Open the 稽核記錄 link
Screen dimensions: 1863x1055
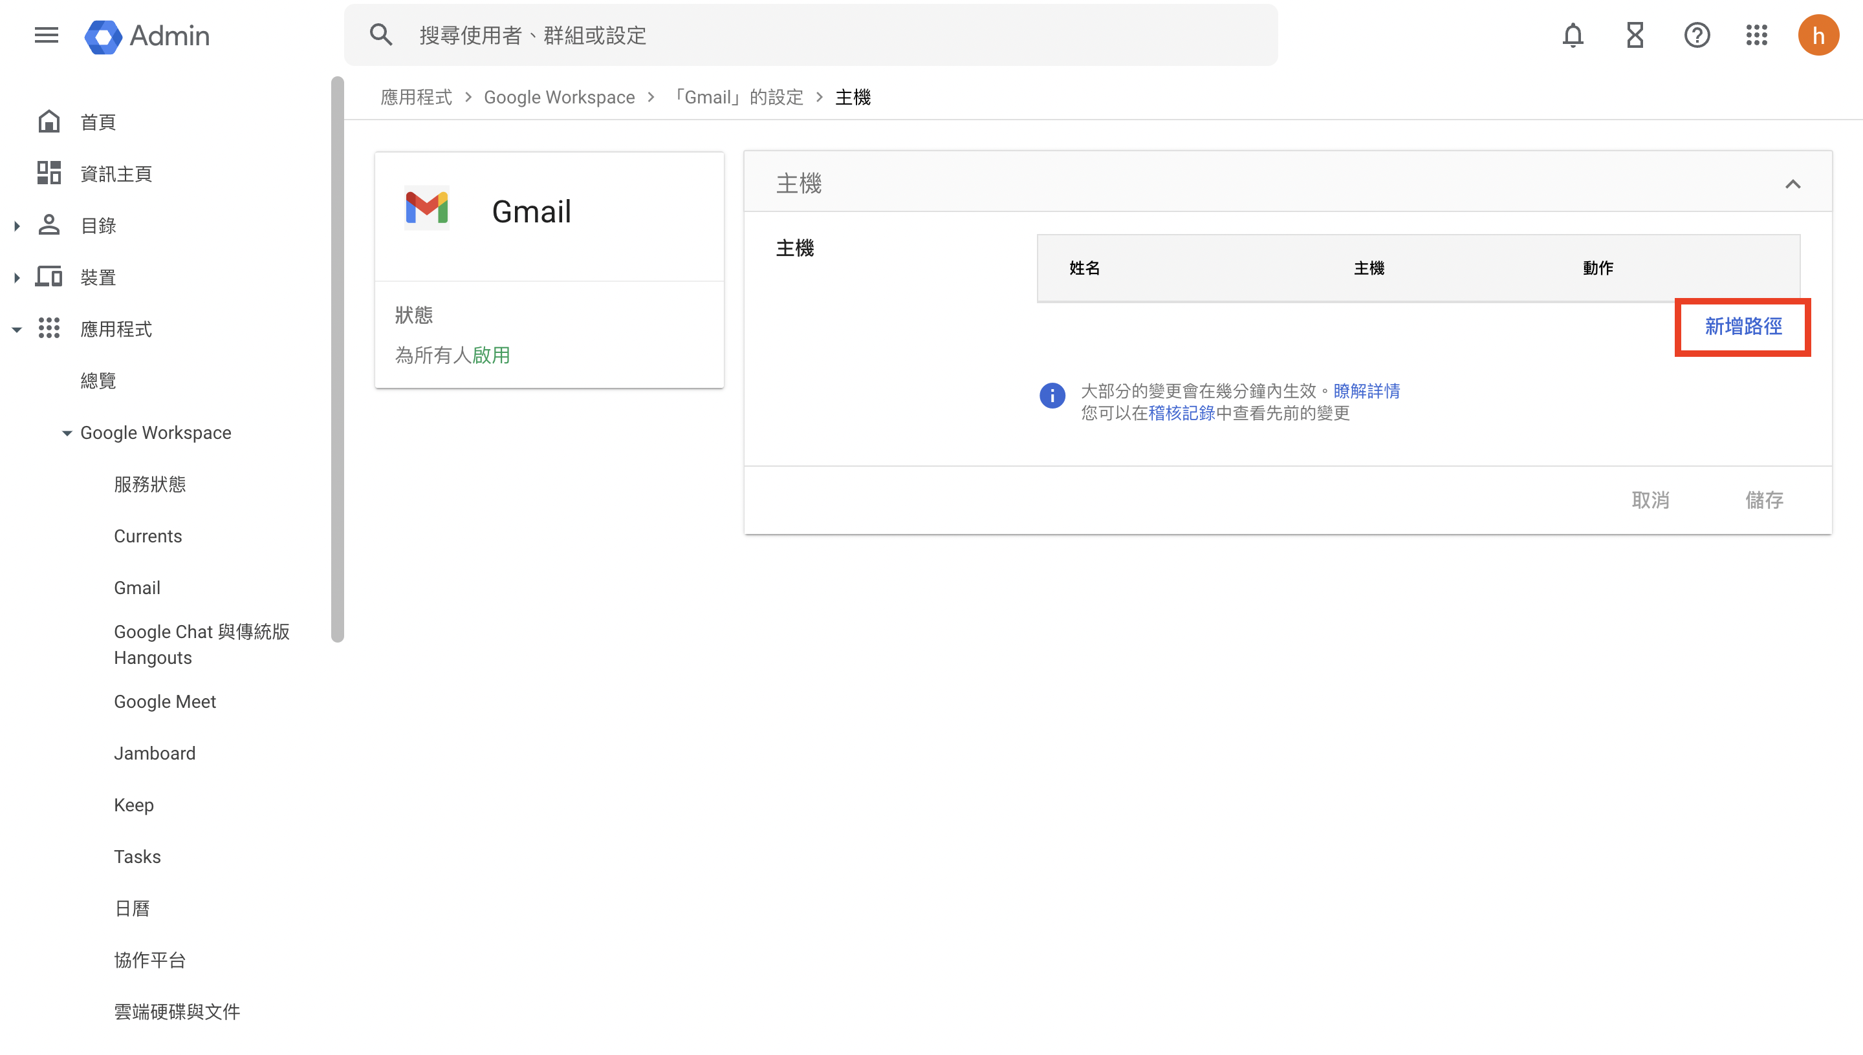click(x=1182, y=413)
